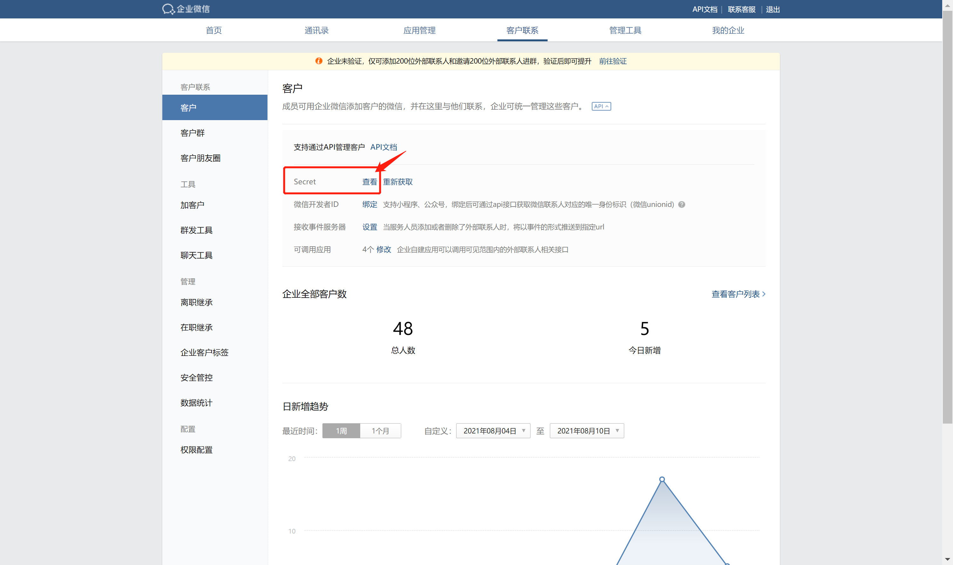Click 设置 for 接收事件服务器

(369, 227)
